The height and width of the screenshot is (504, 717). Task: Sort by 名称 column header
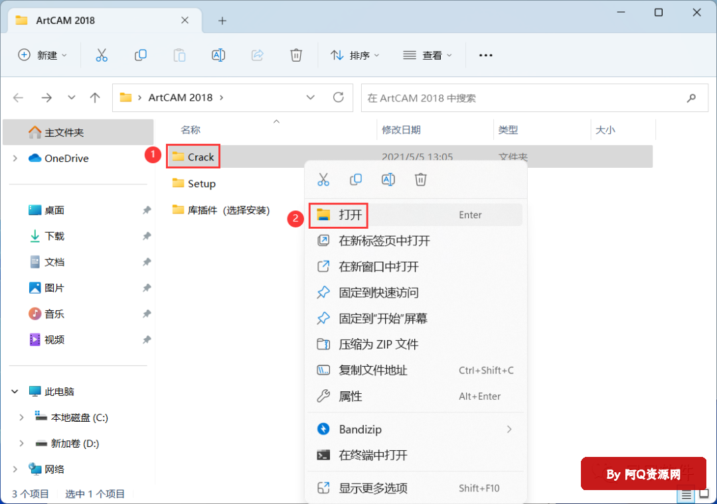coord(191,130)
